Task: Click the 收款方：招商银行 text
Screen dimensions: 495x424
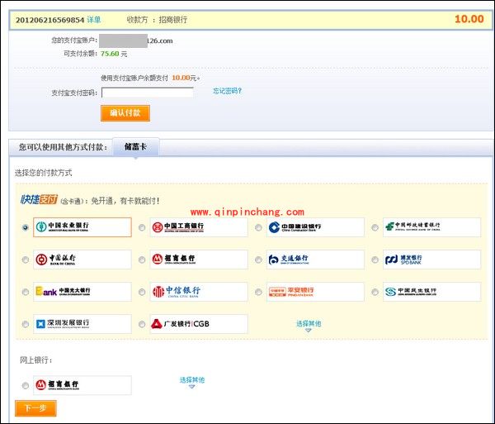Action: click(157, 20)
